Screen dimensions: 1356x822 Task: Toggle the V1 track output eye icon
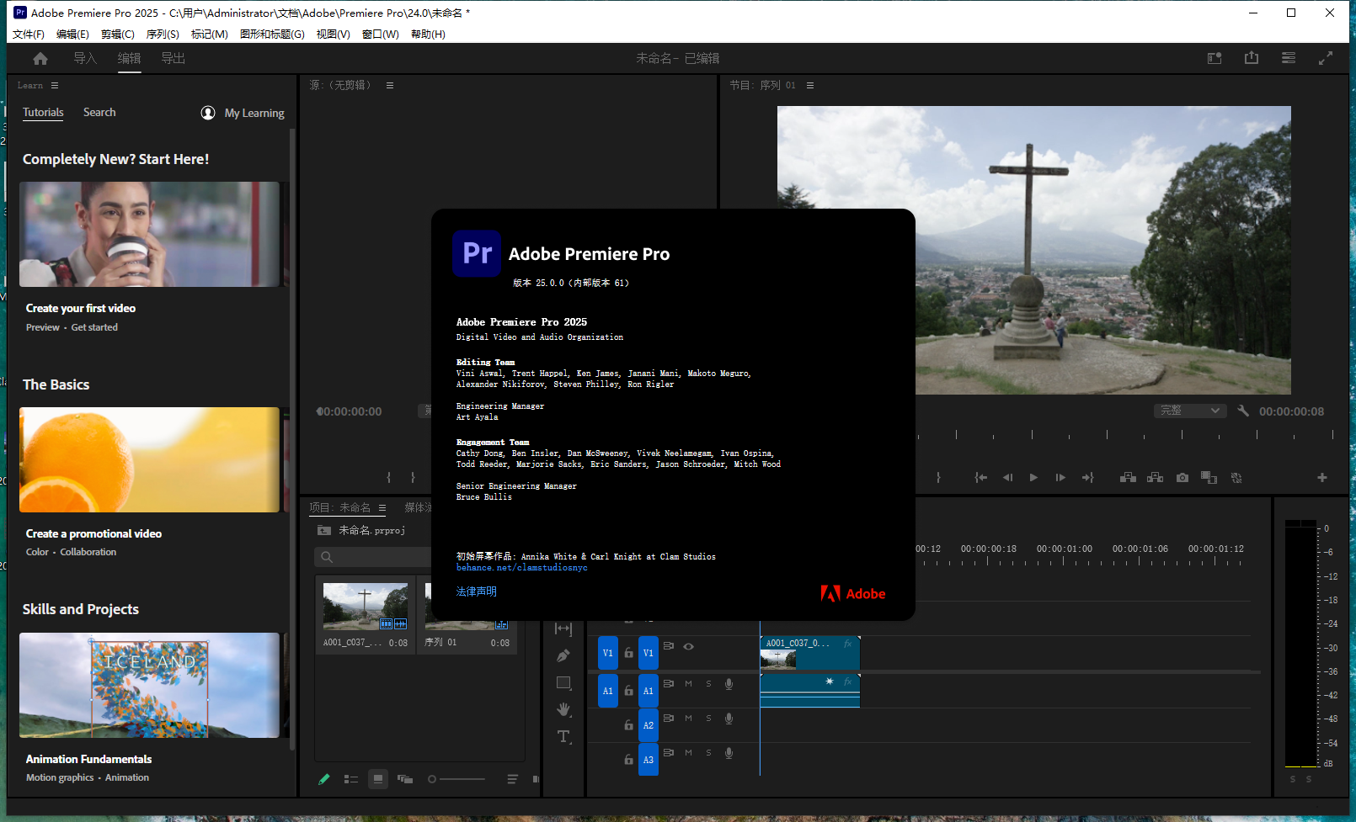(x=688, y=646)
